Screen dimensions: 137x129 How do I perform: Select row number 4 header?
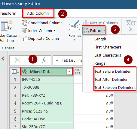coord(15,103)
